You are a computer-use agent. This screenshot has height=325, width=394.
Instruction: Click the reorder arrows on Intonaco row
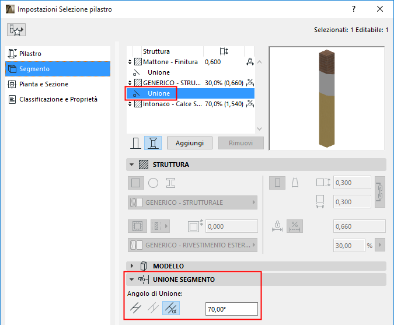tap(130, 104)
